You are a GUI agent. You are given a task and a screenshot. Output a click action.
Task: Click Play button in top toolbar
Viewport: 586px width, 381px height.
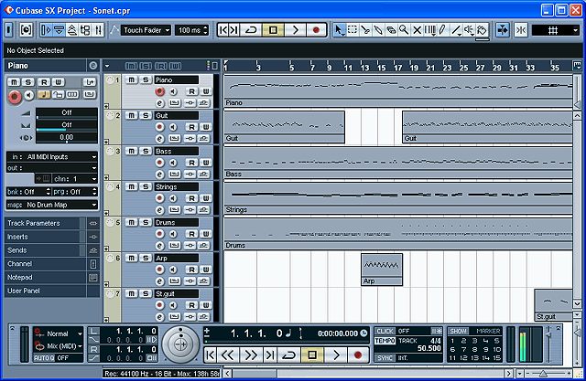tap(295, 30)
